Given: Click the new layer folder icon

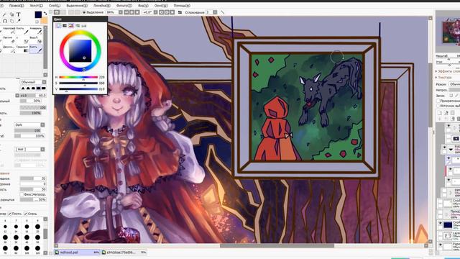Looking at the screenshot, I should [x=452, y=113].
